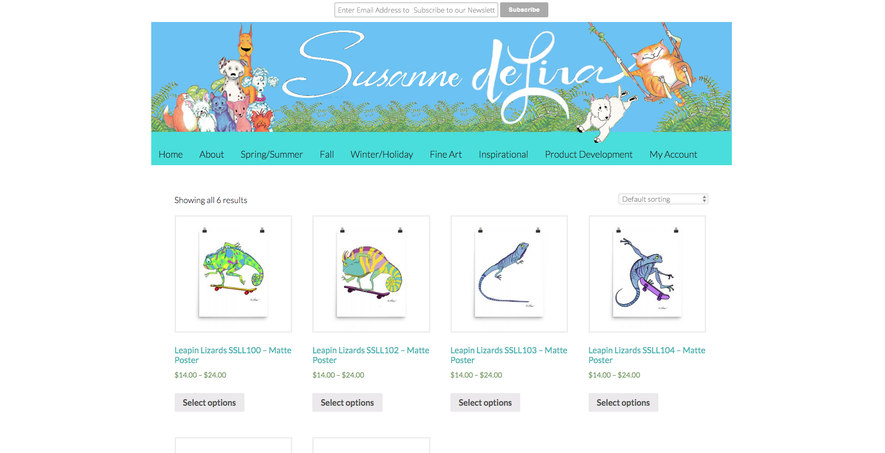Open the Fine Art section

click(446, 154)
